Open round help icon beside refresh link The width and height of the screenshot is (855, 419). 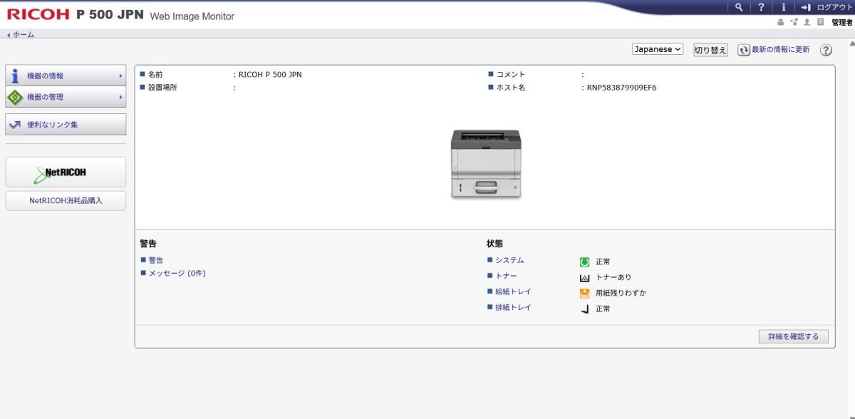(x=826, y=50)
